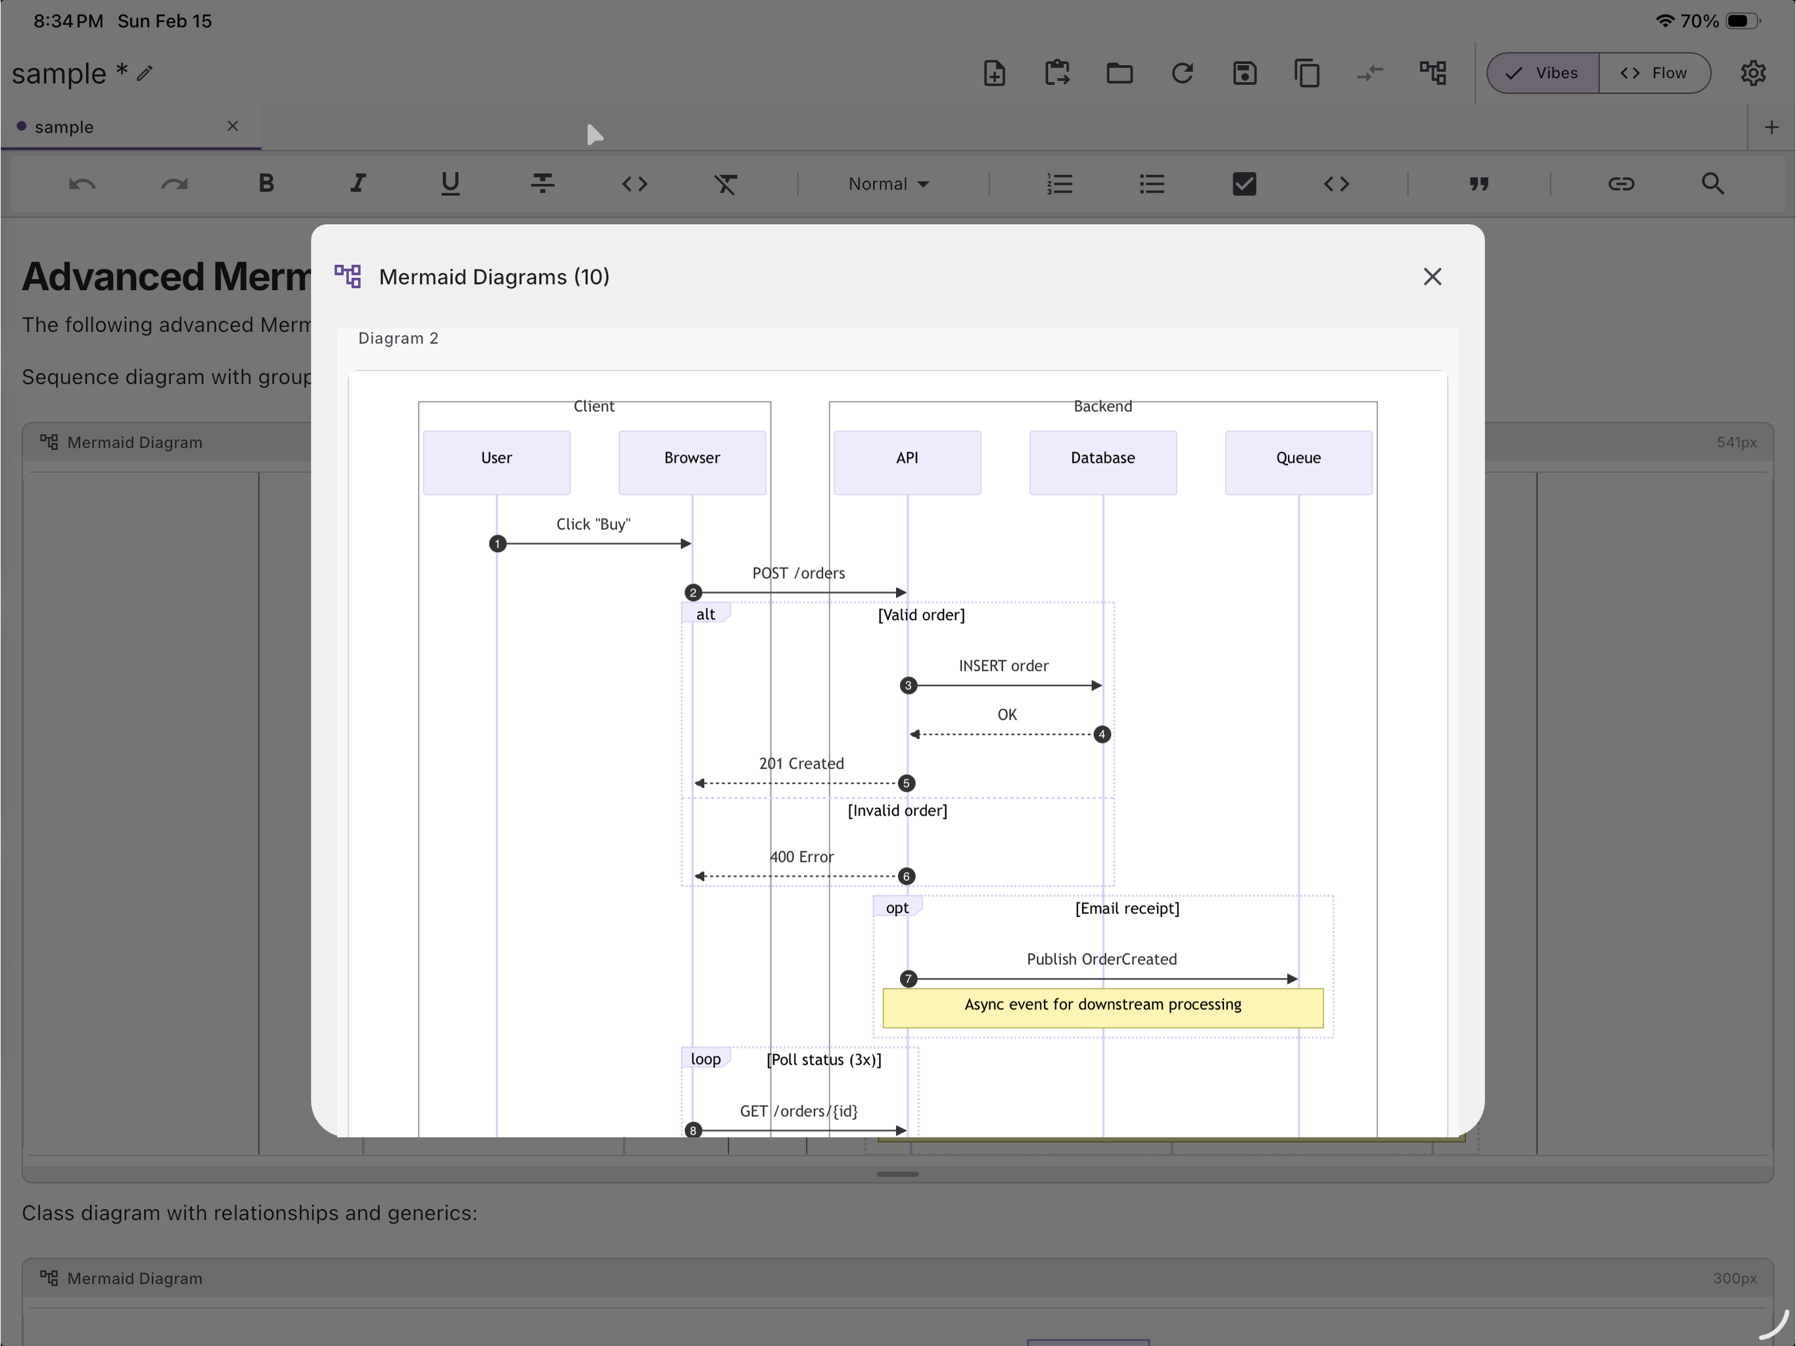
Task: Insert a hyperlink
Action: (1620, 184)
